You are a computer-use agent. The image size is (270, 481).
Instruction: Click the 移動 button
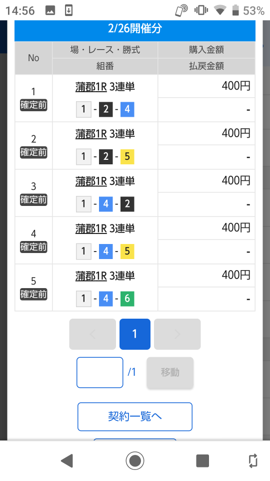(x=170, y=372)
